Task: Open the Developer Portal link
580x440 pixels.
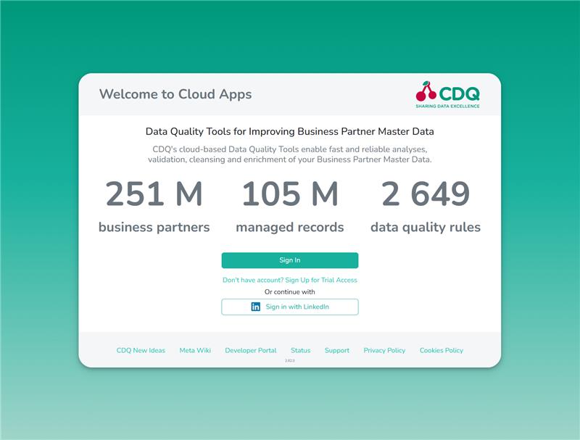Action: pos(250,350)
